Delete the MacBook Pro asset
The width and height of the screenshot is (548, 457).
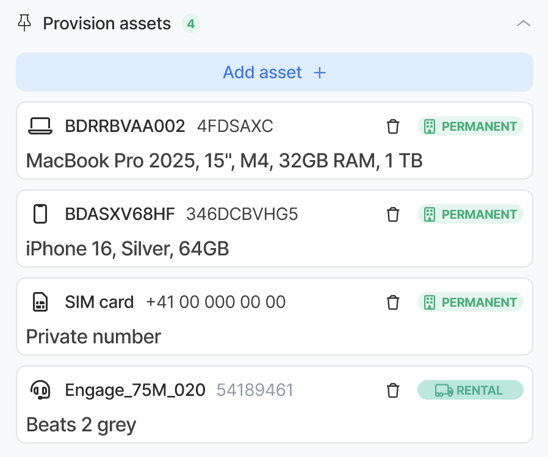(393, 126)
